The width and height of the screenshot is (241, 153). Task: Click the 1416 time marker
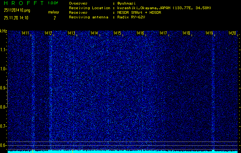click(x=140, y=33)
